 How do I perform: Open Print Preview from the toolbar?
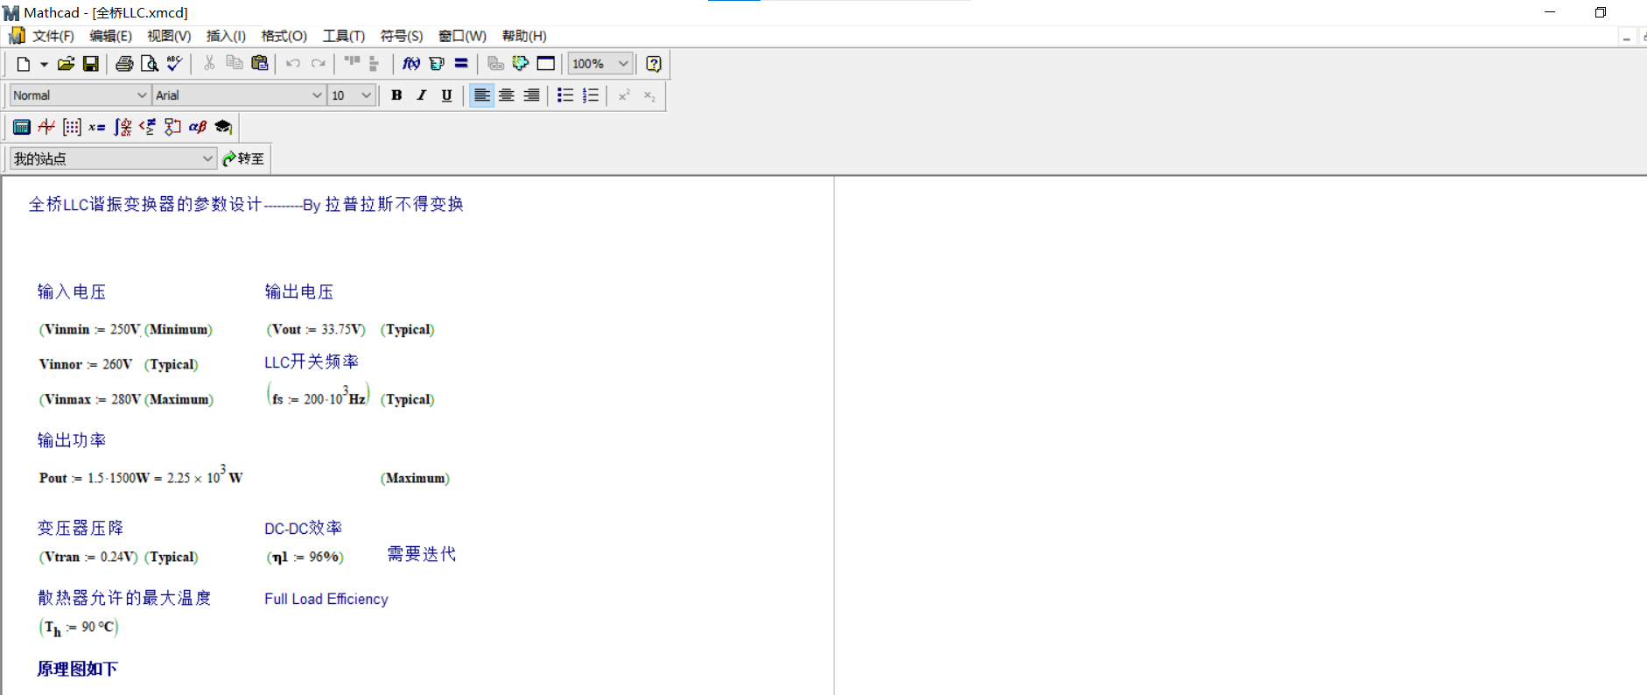pyautogui.click(x=150, y=64)
